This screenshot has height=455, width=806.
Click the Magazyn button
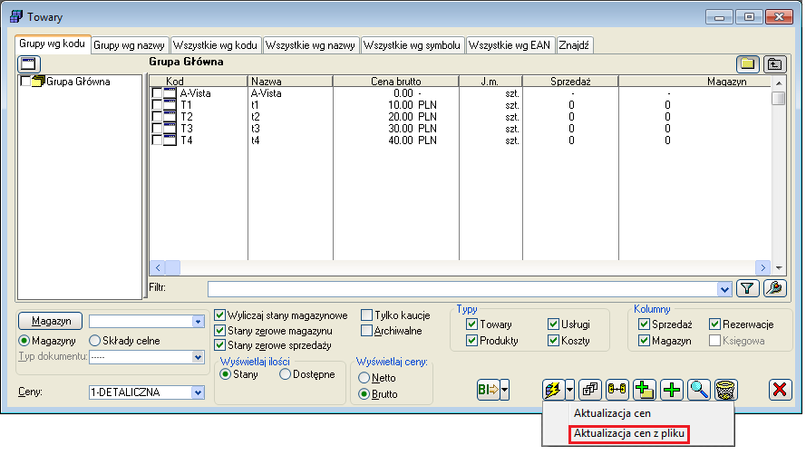51,321
